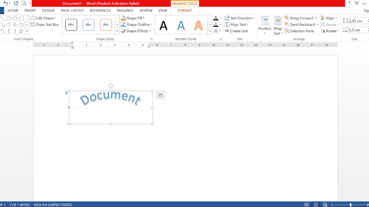Pick the elbow arrow connector shape
369x207 pixels.
pyautogui.click(x=2, y=25)
